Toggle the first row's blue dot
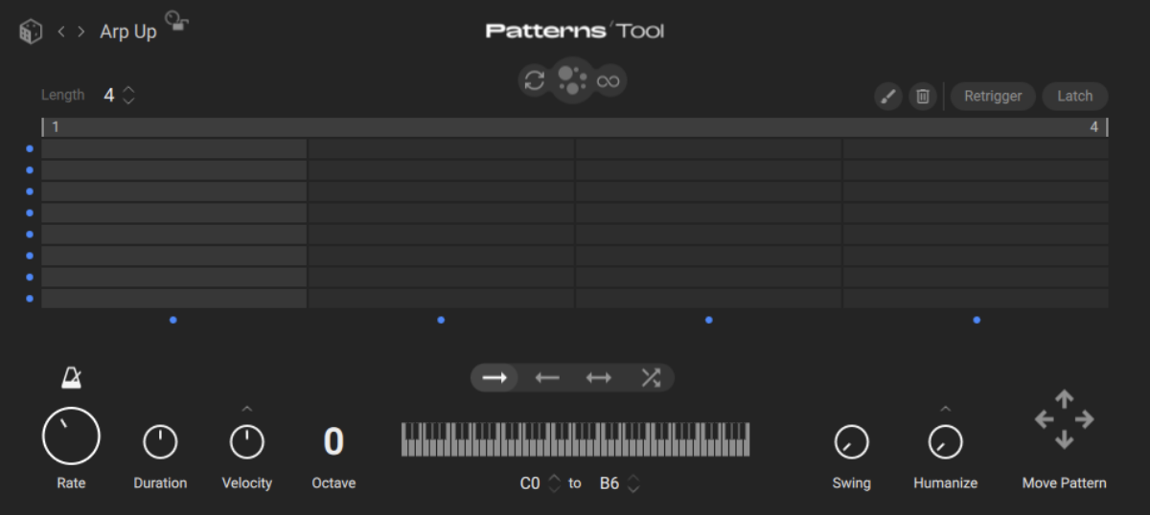This screenshot has width=1150, height=515. (30, 148)
